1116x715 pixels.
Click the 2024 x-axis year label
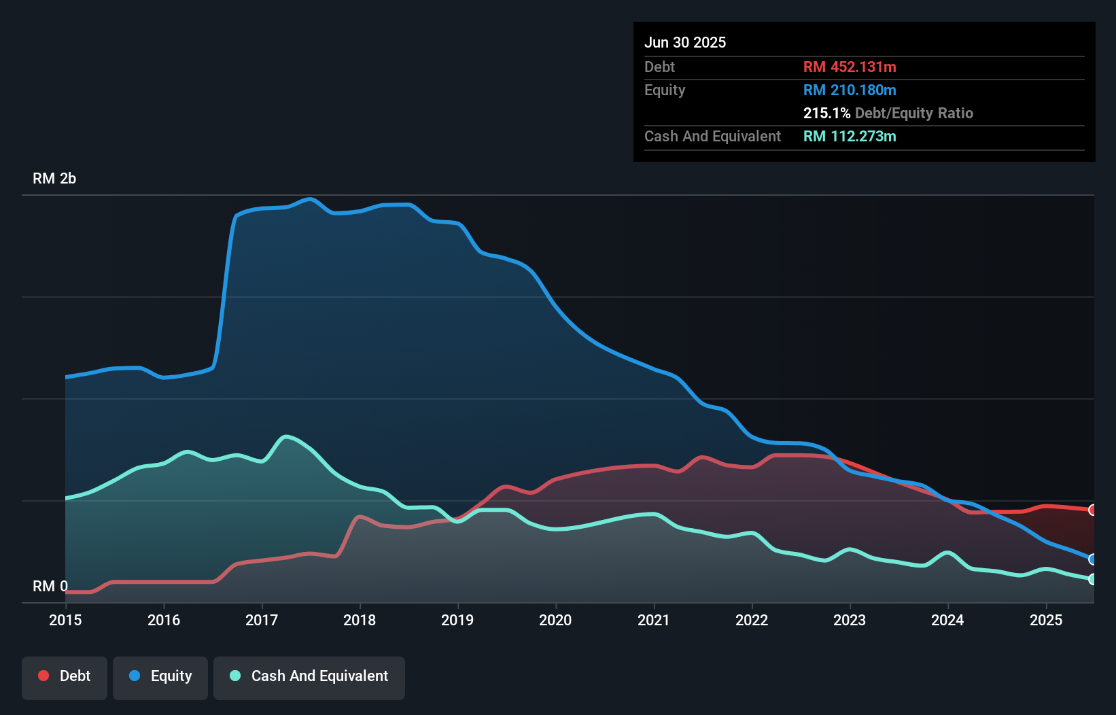[x=947, y=620]
